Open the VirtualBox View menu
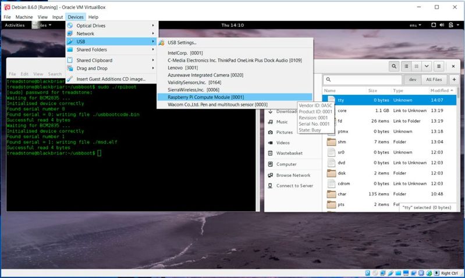Image resolution: width=465 pixels, height=278 pixels. click(42, 17)
